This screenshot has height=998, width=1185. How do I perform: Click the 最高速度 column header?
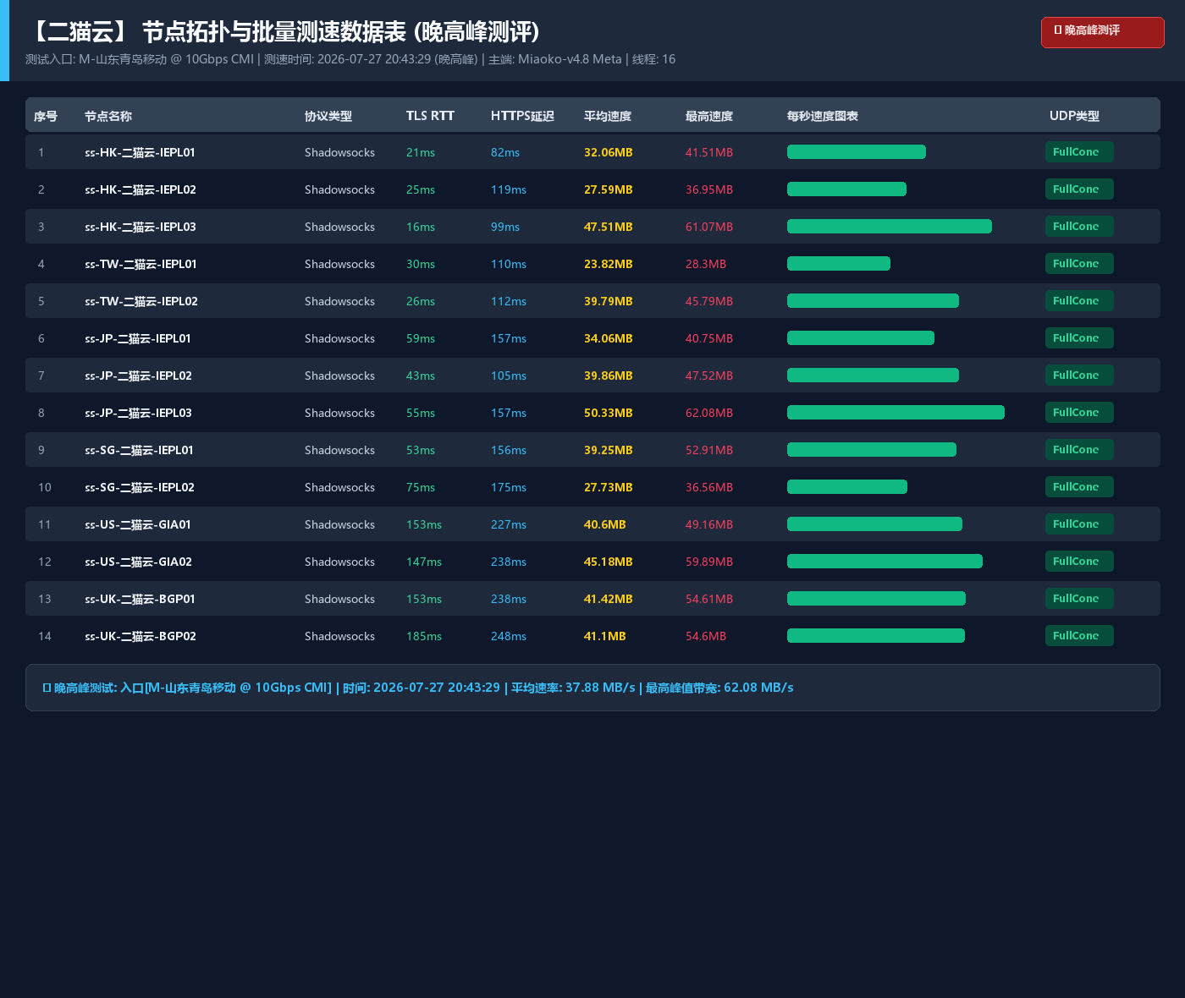tap(709, 116)
